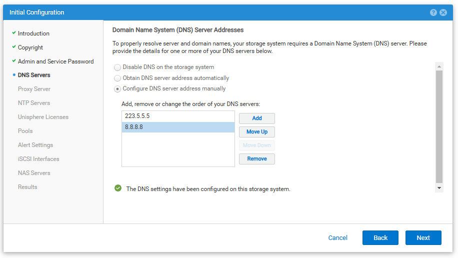
Task: Proceed with the Next button
Action: [x=423, y=238]
